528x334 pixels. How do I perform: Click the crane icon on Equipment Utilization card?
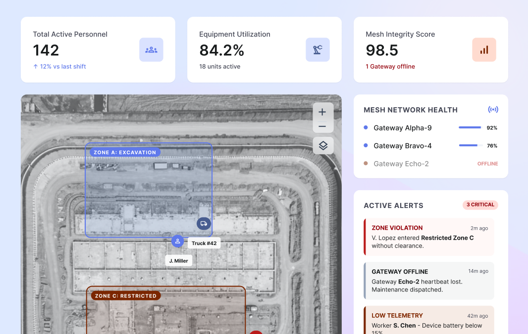pos(317,49)
